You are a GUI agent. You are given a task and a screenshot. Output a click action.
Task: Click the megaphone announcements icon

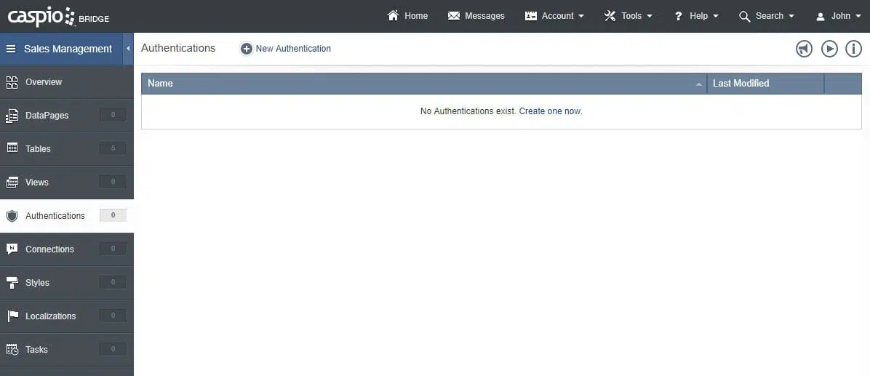(804, 49)
